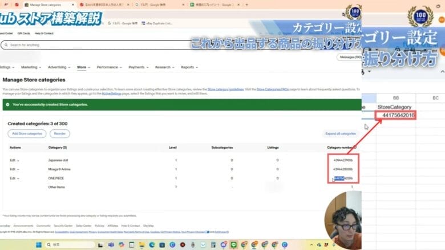The width and height of the screenshot is (445, 250).
Task: Expand the Edit dropdown for Manga & Anime
Action: pyautogui.click(x=14, y=169)
